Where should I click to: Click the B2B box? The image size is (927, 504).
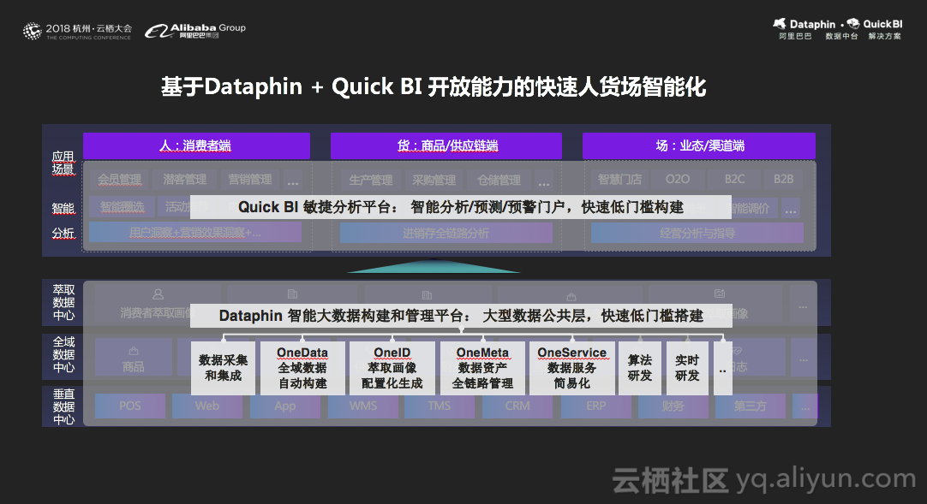783,180
